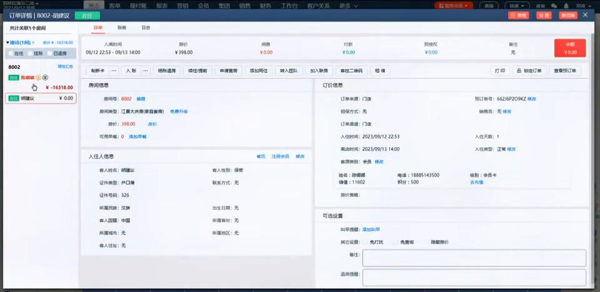Click the 添加叫早 wake-up call link
The height and width of the screenshot is (292, 600).
[x=371, y=230]
